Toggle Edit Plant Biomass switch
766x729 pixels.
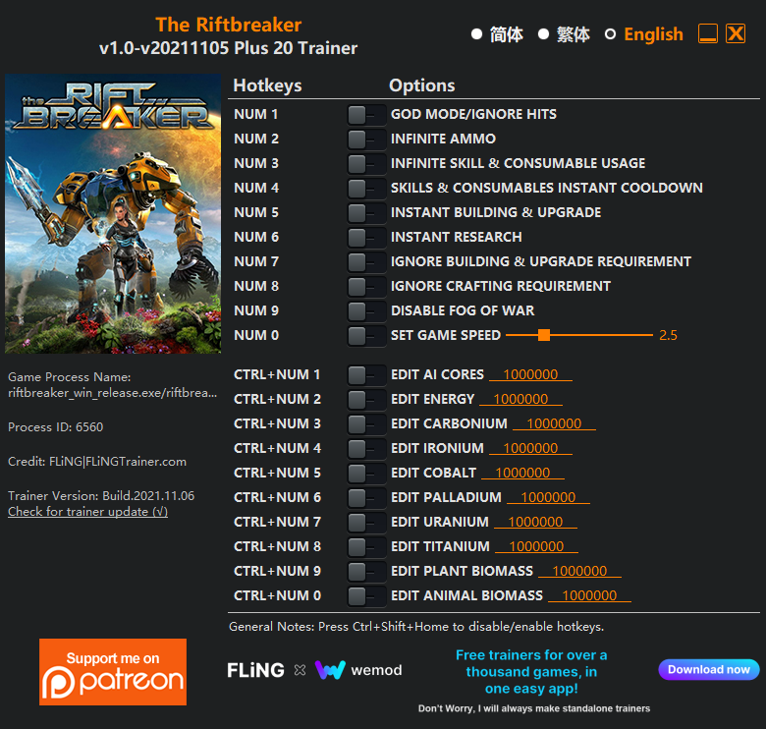click(366, 572)
